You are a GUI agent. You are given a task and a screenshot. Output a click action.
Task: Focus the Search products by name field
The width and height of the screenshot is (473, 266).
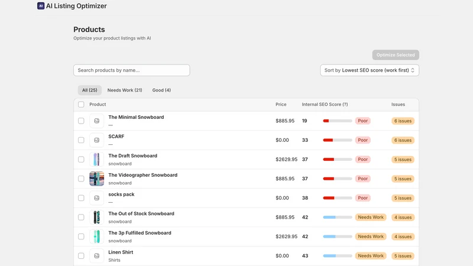tap(131, 70)
